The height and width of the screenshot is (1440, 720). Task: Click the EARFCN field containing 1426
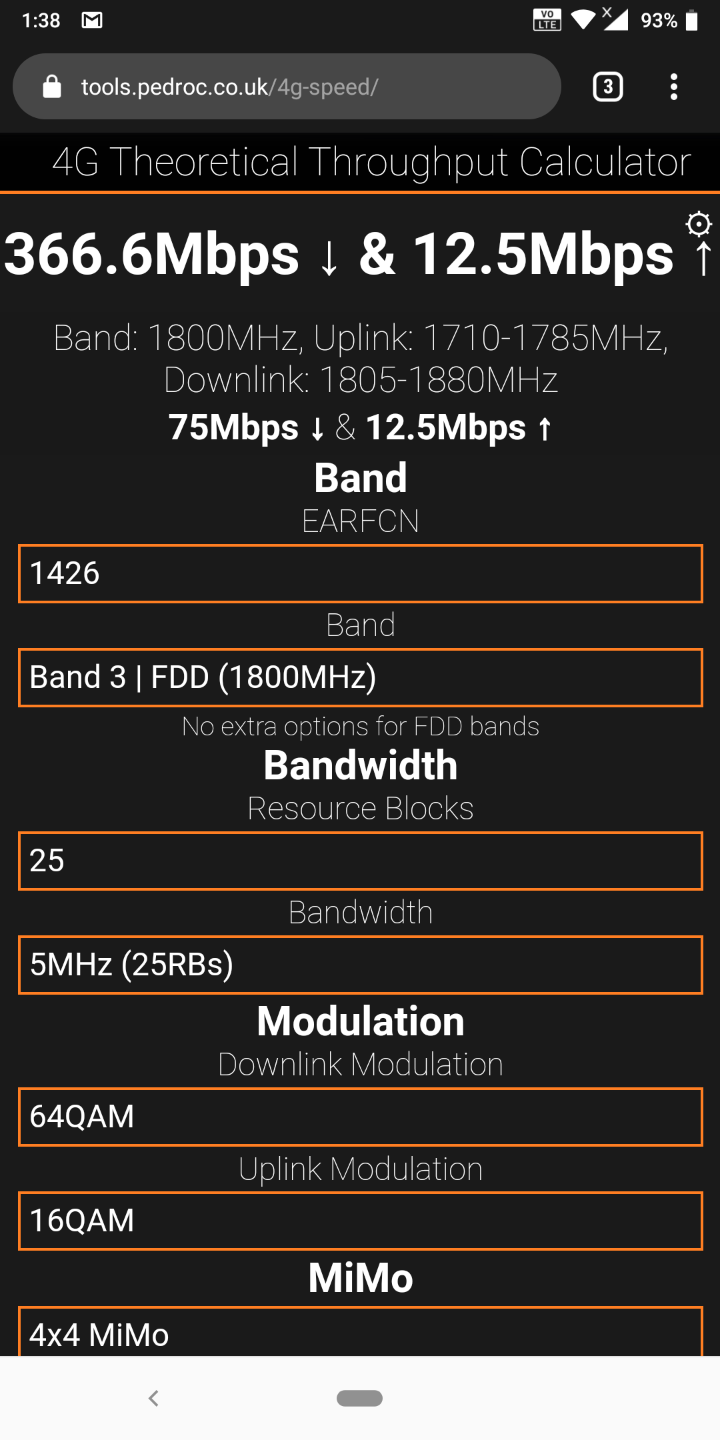point(360,573)
